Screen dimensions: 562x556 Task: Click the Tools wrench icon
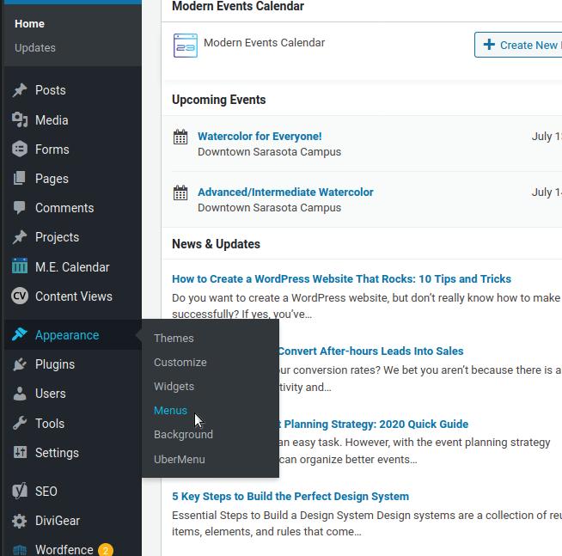[20, 423]
